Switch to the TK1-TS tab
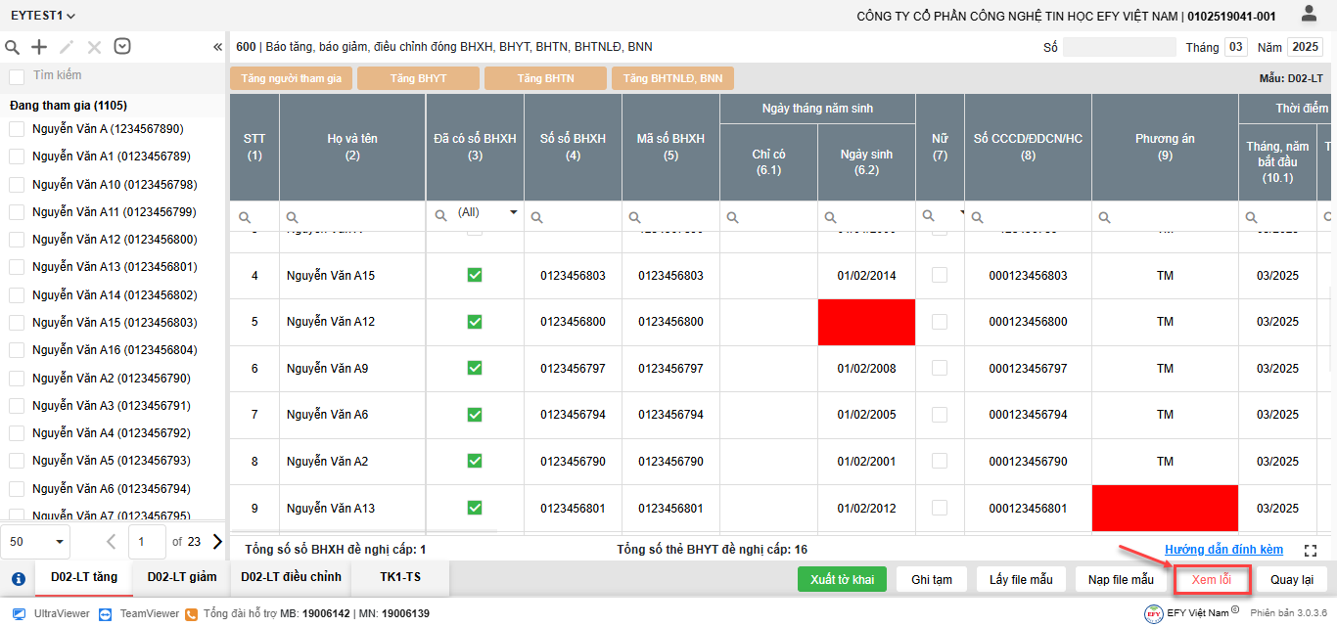1337x627 pixels. (400, 577)
